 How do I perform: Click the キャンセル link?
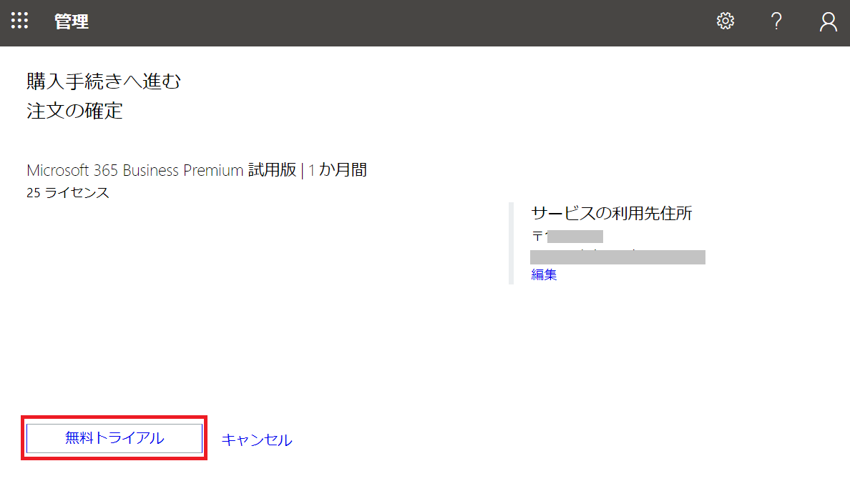pyautogui.click(x=257, y=440)
